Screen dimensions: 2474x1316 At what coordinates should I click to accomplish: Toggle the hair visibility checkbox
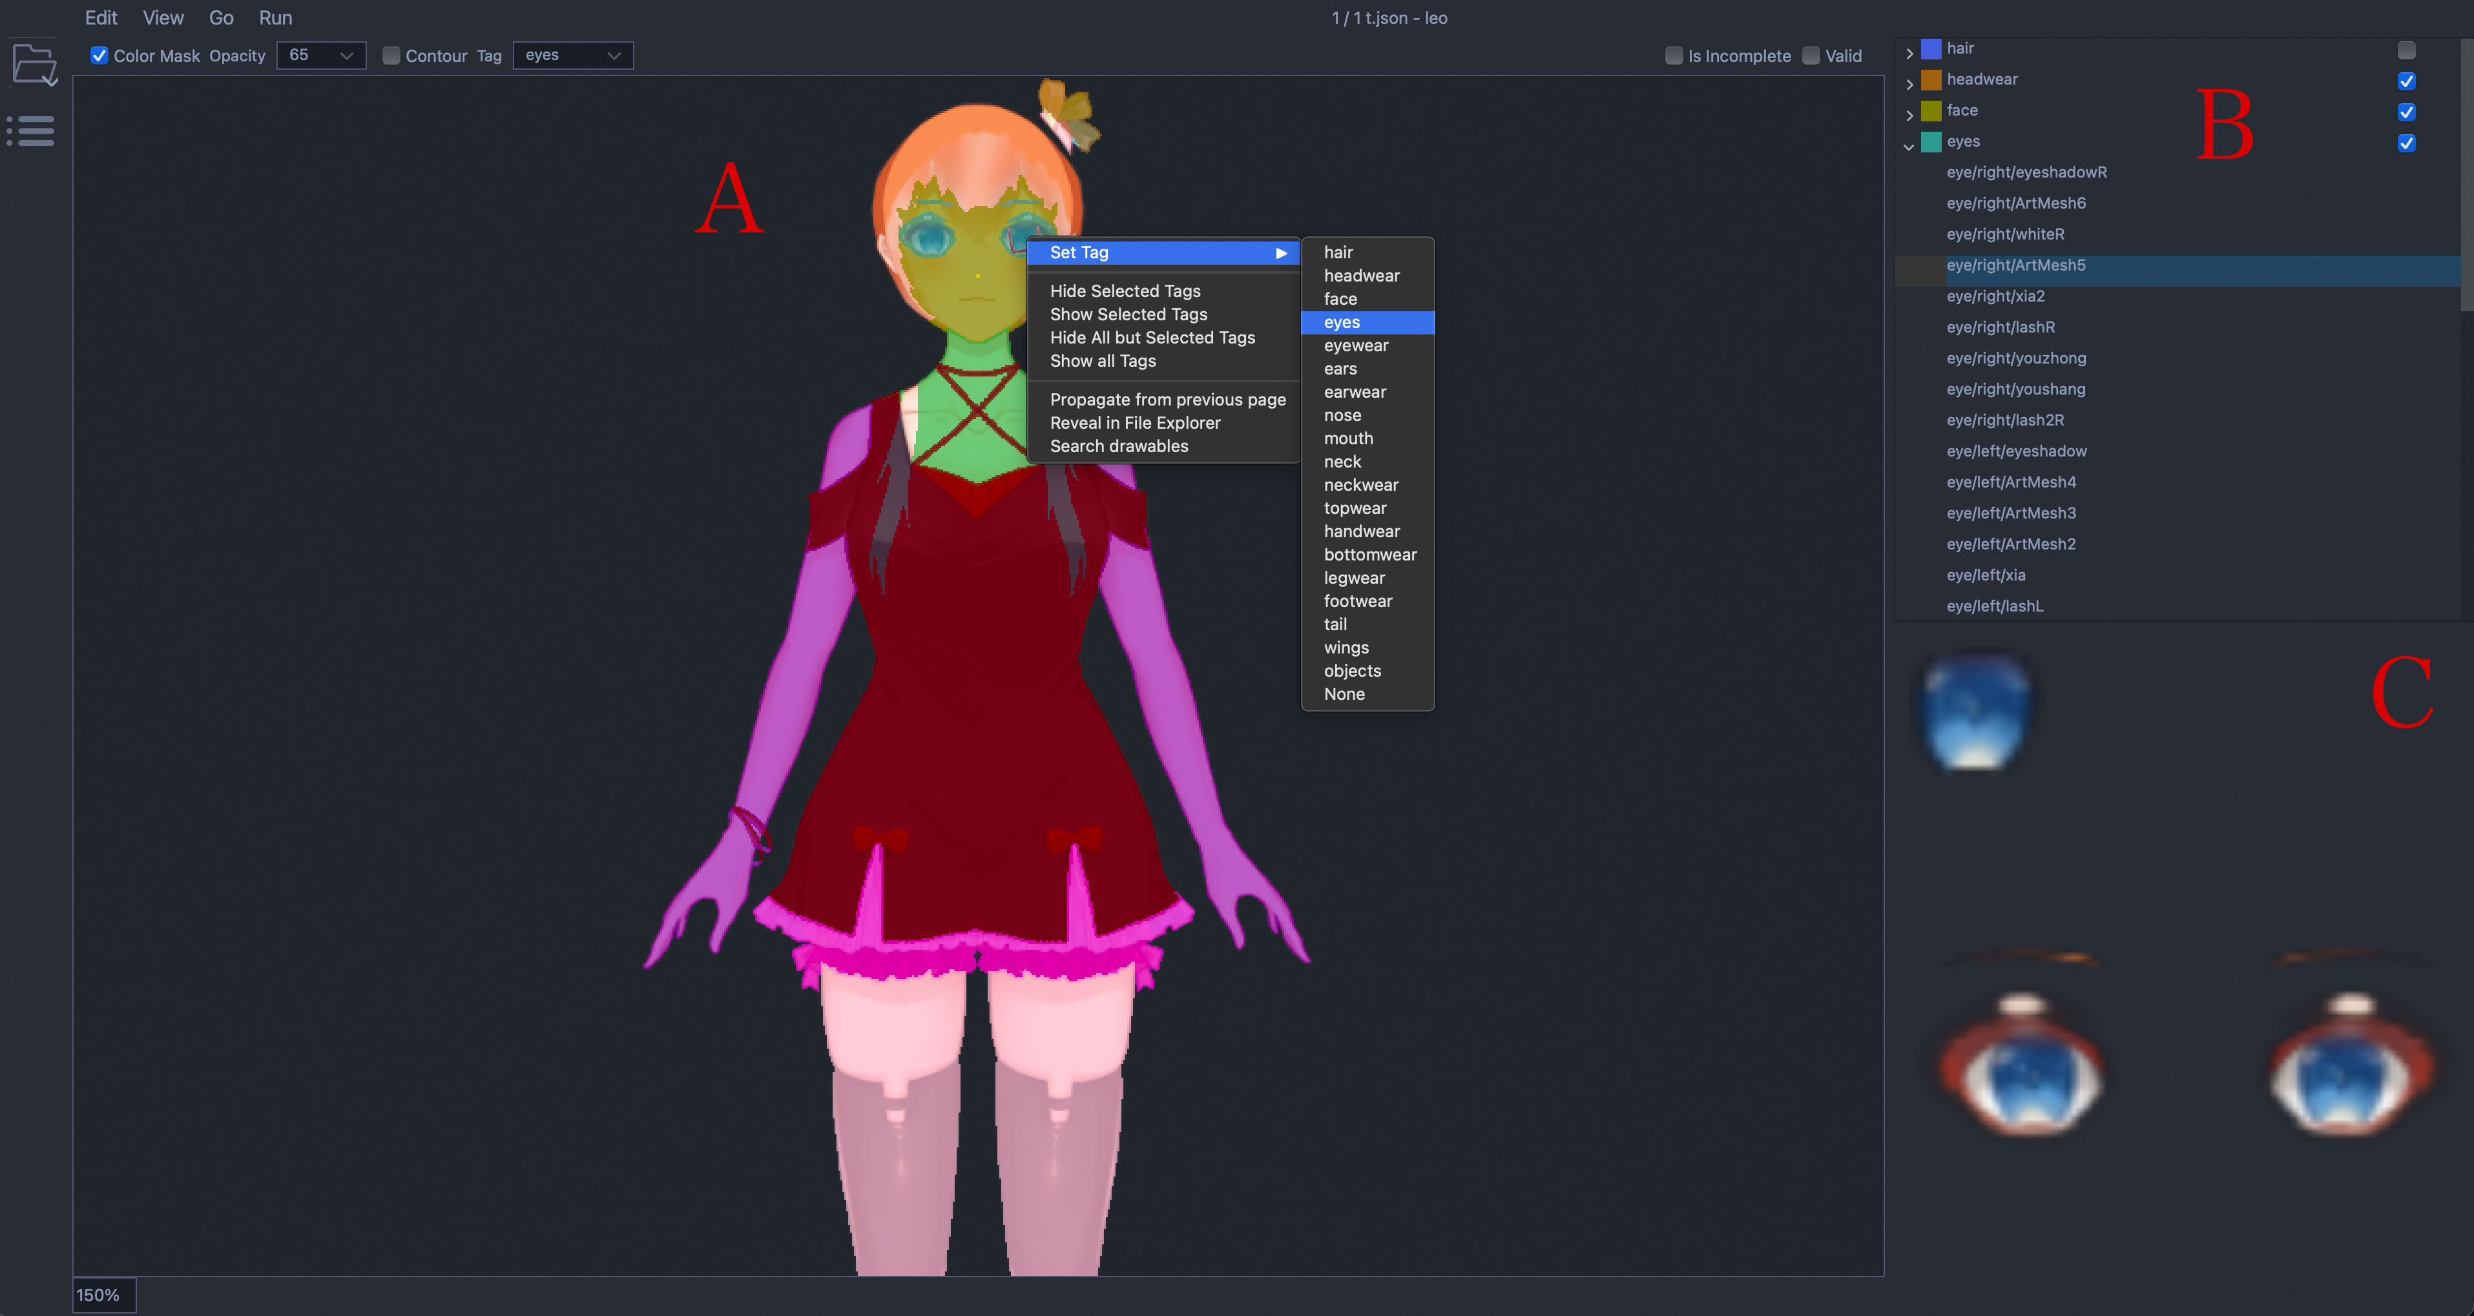click(2406, 50)
